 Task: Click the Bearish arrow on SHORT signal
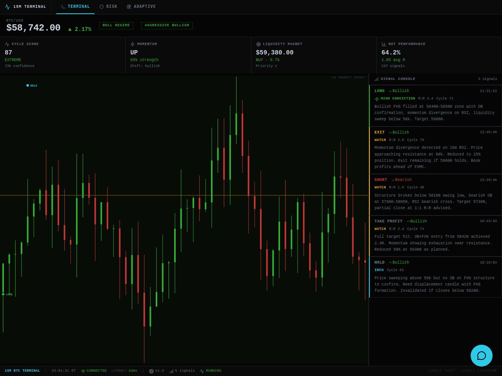point(393,180)
